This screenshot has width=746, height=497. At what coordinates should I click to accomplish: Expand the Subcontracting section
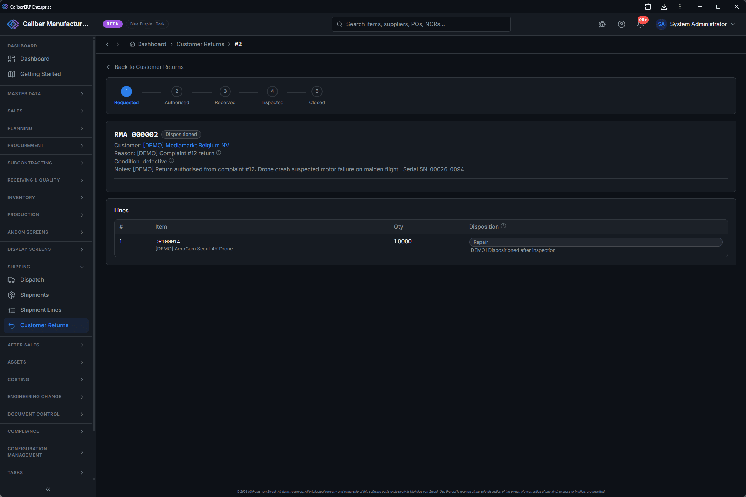pos(46,163)
